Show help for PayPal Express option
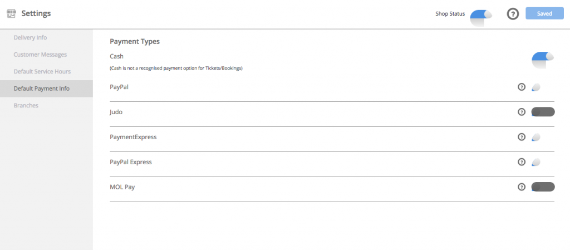 coord(522,162)
